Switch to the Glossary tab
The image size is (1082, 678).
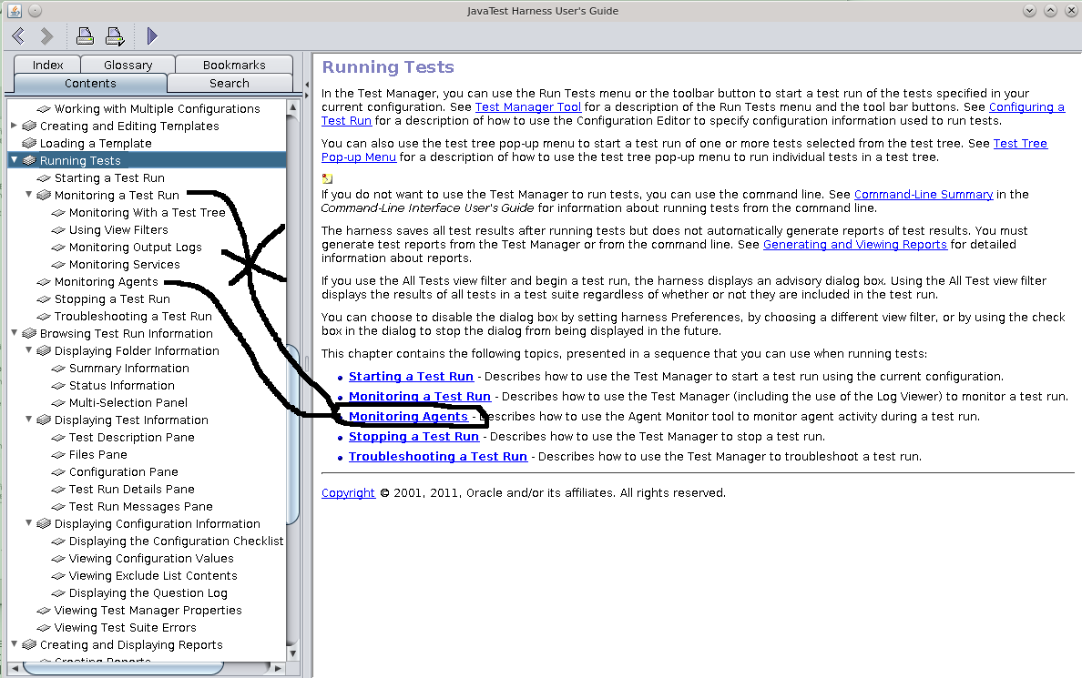(x=128, y=65)
